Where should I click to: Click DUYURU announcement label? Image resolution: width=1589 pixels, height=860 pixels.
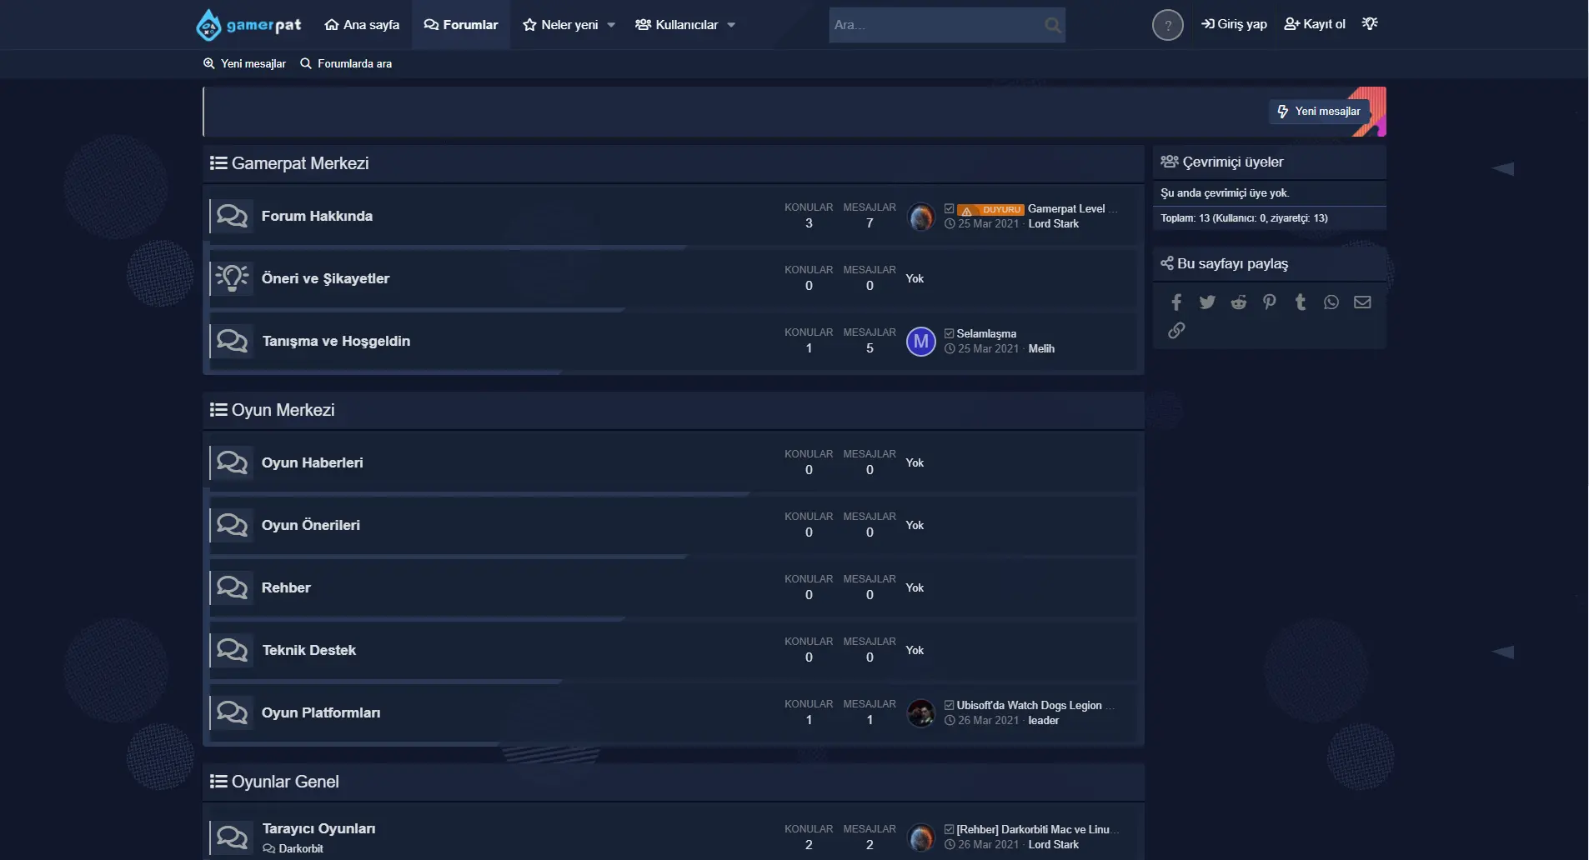(990, 210)
